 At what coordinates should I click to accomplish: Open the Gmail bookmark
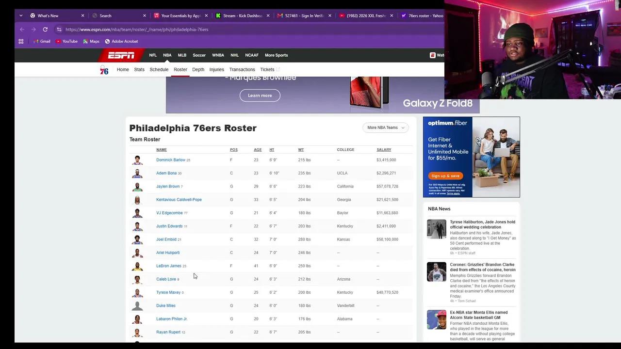(x=42, y=41)
